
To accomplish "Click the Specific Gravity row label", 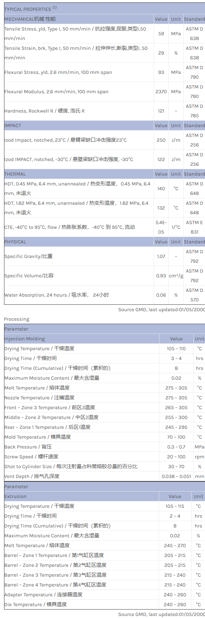I will point(28,256).
